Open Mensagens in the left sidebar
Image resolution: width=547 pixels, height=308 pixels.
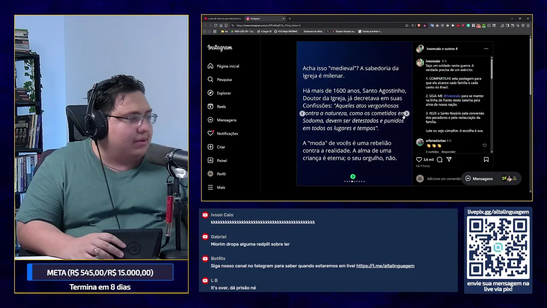pyautogui.click(x=222, y=120)
